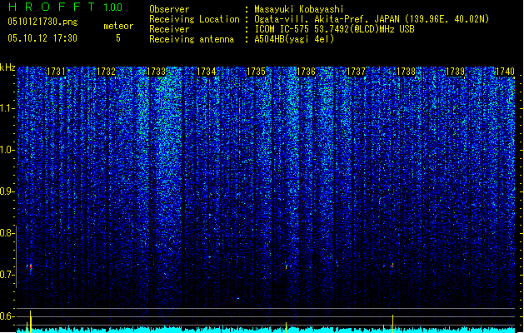Click the meteor echo just before 1736
The height and width of the screenshot is (333, 524).
tap(286, 266)
